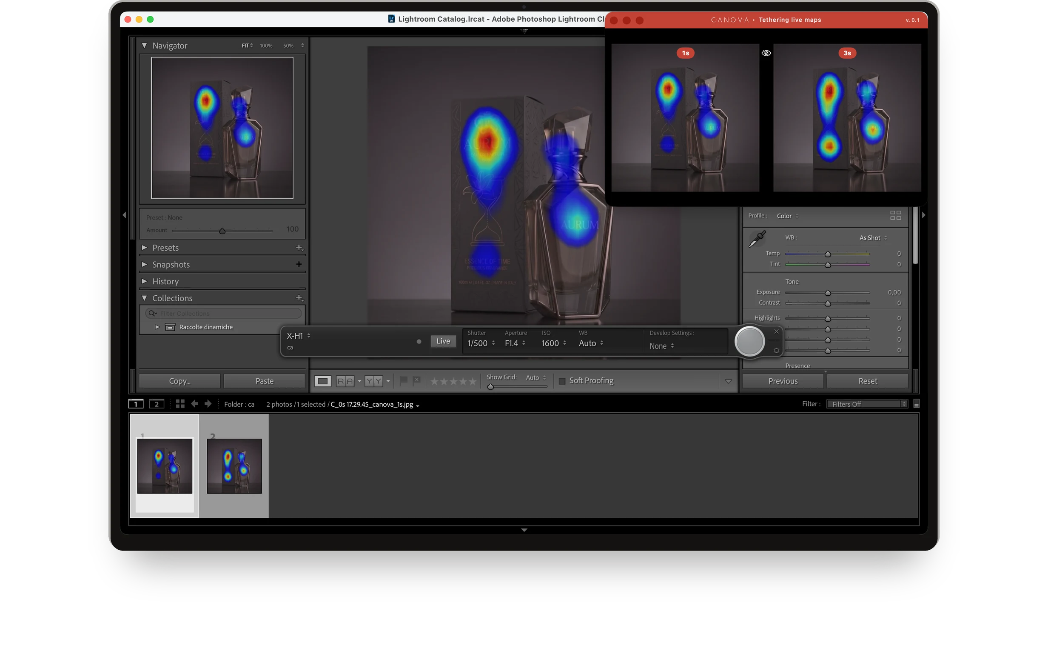The image size is (1048, 651).
Task: Toggle the Live view button
Action: pos(443,341)
